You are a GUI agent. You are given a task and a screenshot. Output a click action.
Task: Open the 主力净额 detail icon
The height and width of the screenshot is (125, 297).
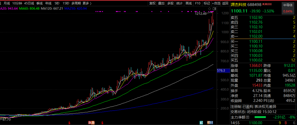pos(247,117)
